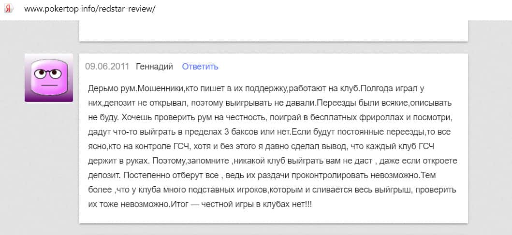Click the comment date 09.06.2011
Screen dimensions: 512x235
point(107,67)
